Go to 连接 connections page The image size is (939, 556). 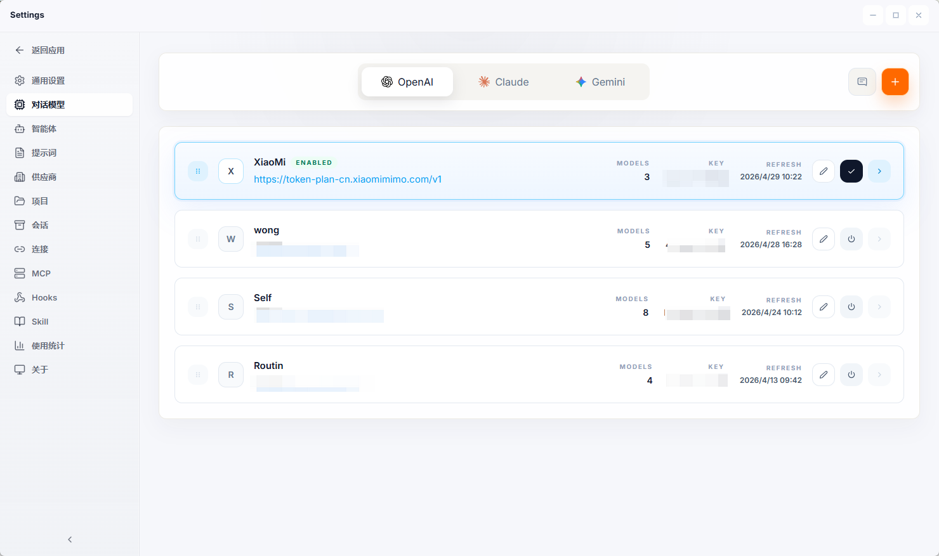point(69,249)
